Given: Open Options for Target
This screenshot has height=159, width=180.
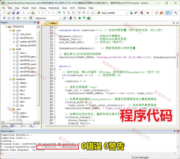Looking at the screenshot, I should 65,18.
